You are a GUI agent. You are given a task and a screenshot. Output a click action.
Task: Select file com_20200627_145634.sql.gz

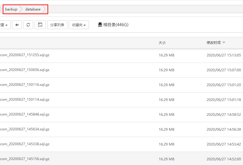pyautogui.click(x=25, y=129)
